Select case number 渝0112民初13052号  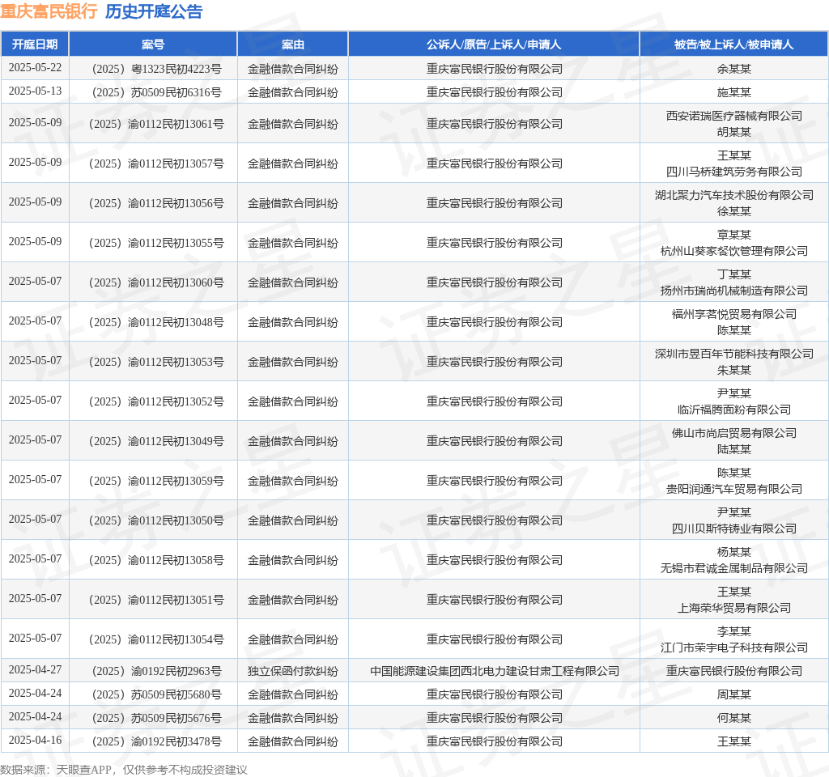point(156,401)
